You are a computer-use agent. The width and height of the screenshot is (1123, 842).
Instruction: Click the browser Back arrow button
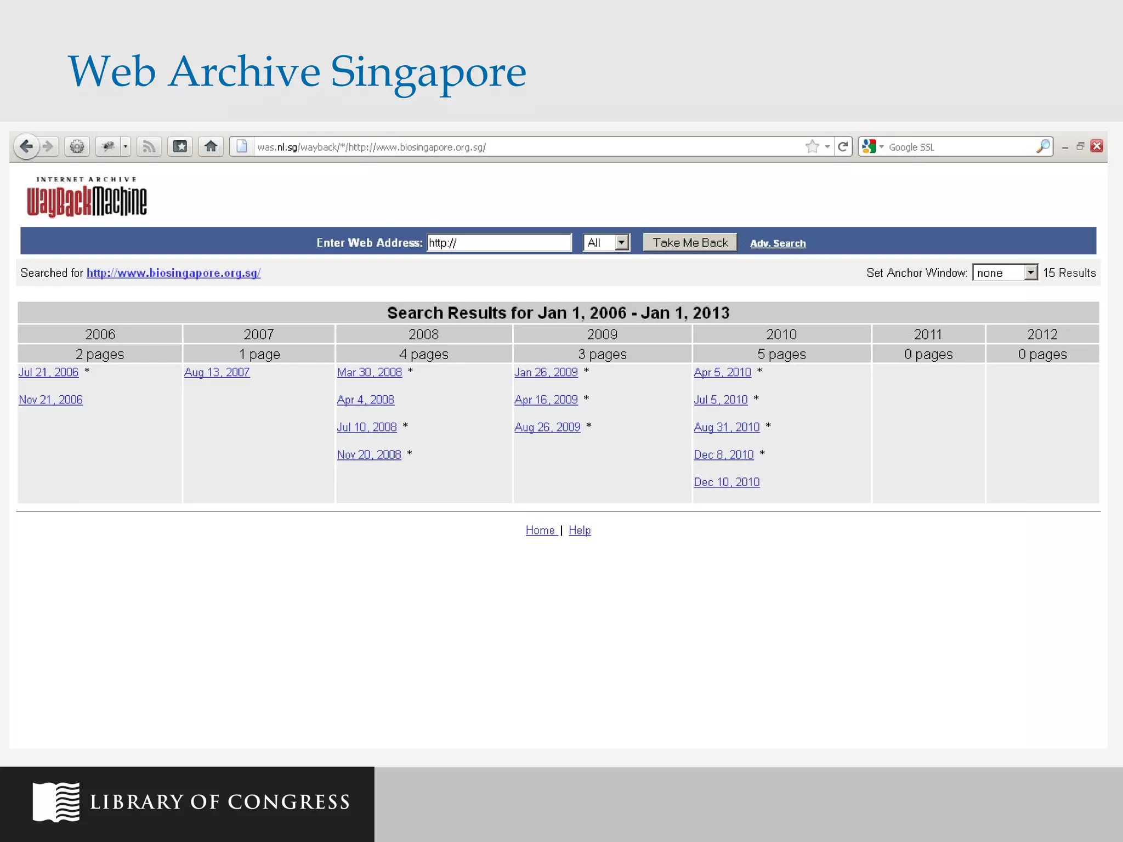pyautogui.click(x=26, y=146)
